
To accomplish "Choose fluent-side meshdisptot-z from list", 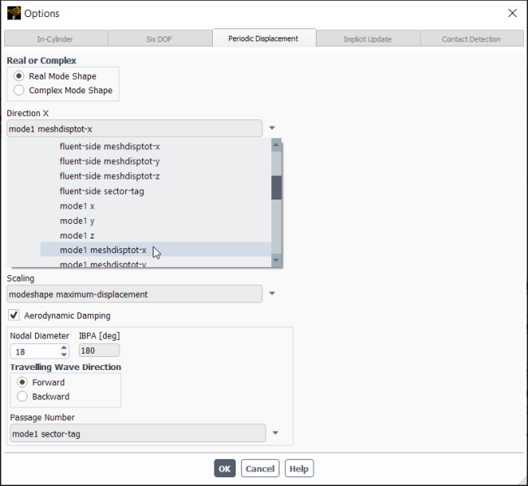I will (x=110, y=176).
